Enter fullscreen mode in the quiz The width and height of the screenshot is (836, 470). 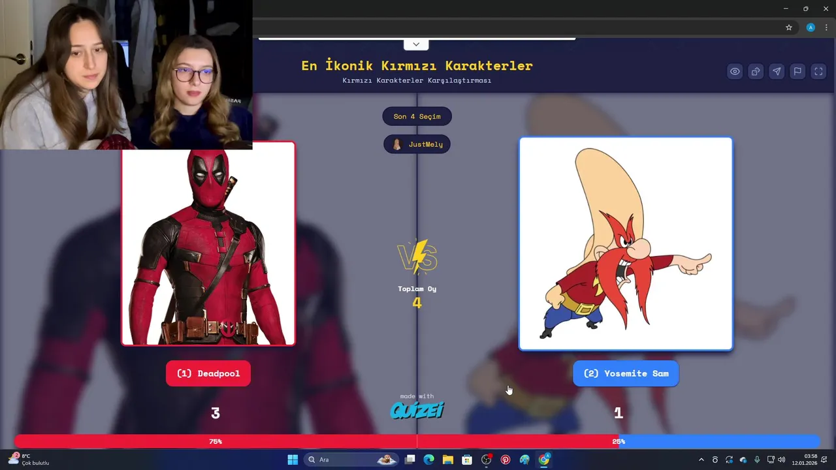818,72
